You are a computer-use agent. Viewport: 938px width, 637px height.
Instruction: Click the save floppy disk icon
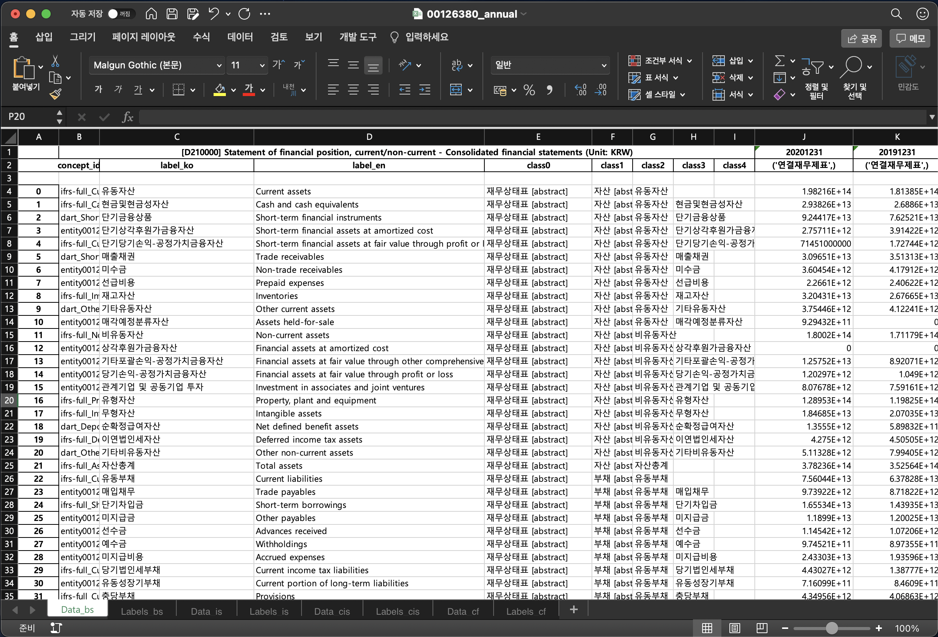pos(172,14)
